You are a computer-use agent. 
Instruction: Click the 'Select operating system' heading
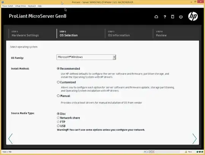pyautogui.click(x=24, y=47)
